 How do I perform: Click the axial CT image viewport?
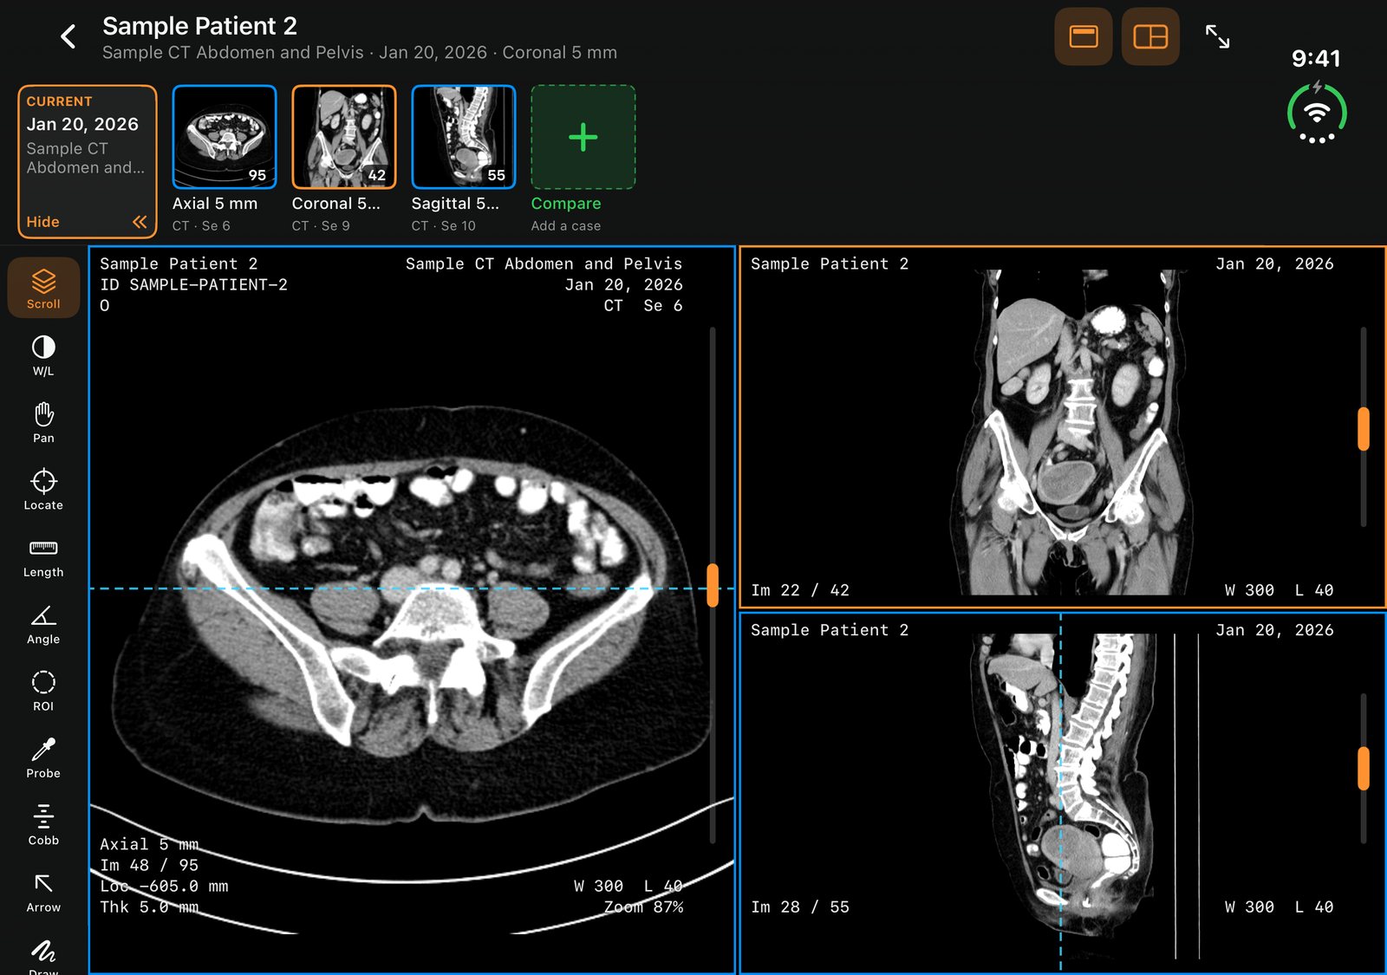coord(412,610)
